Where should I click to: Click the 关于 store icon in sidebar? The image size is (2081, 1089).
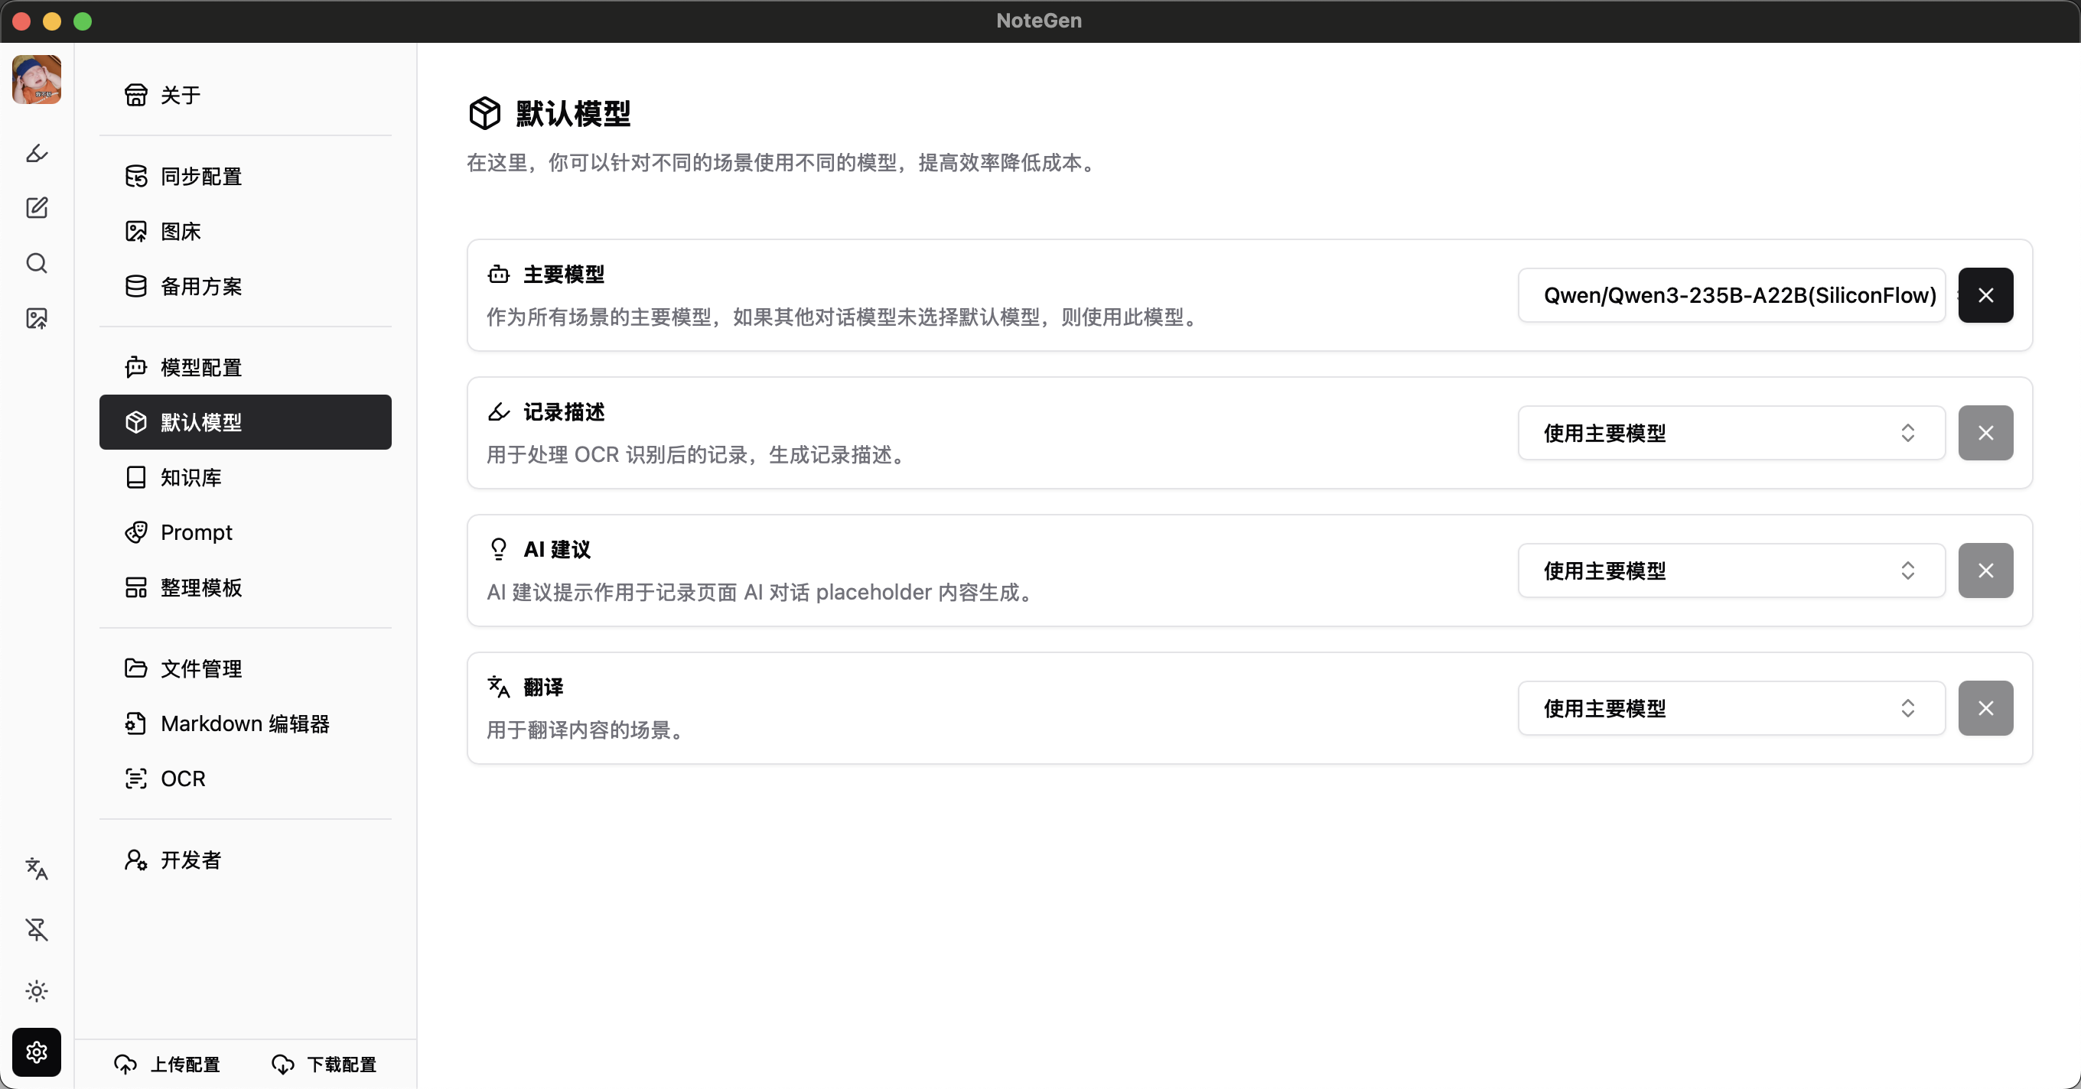[x=135, y=96]
